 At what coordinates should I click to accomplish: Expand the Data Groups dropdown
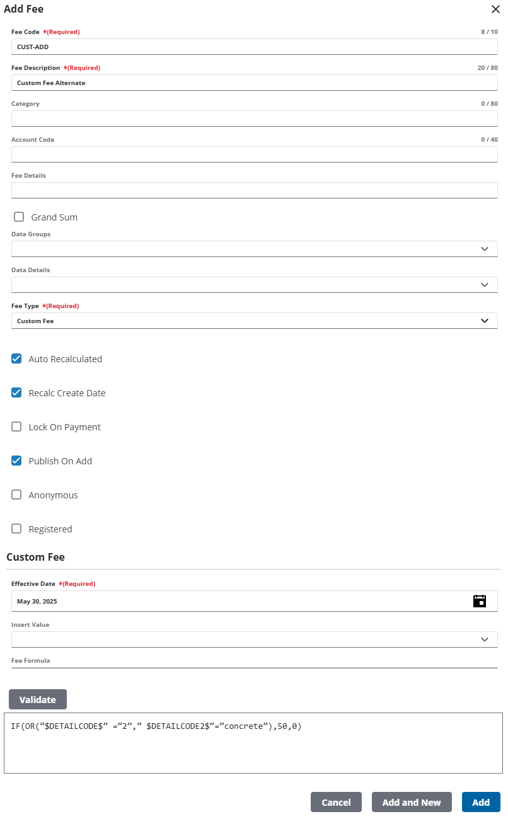(254, 249)
